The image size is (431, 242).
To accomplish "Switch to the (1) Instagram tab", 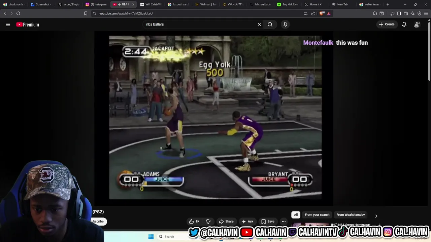I will [x=96, y=4].
